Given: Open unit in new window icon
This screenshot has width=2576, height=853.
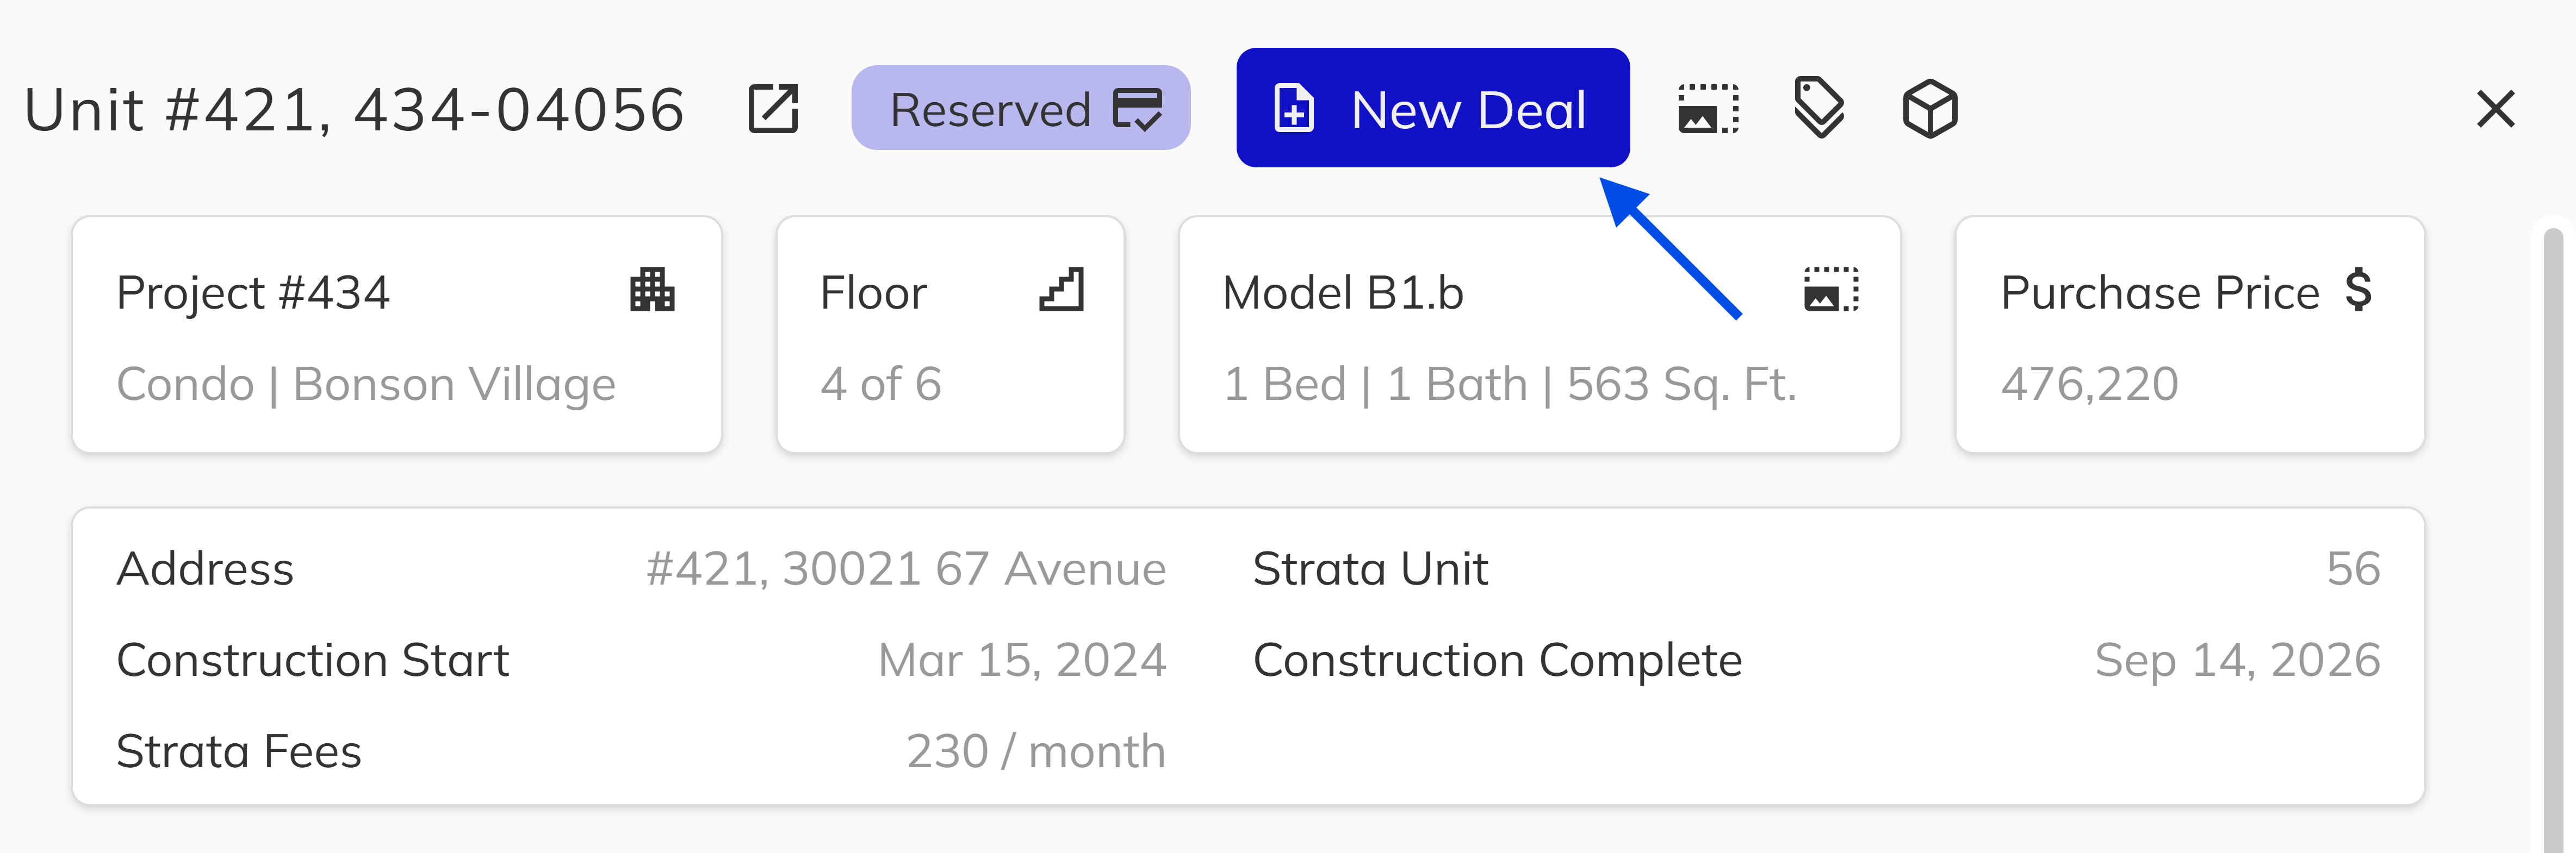Looking at the screenshot, I should pos(773,108).
